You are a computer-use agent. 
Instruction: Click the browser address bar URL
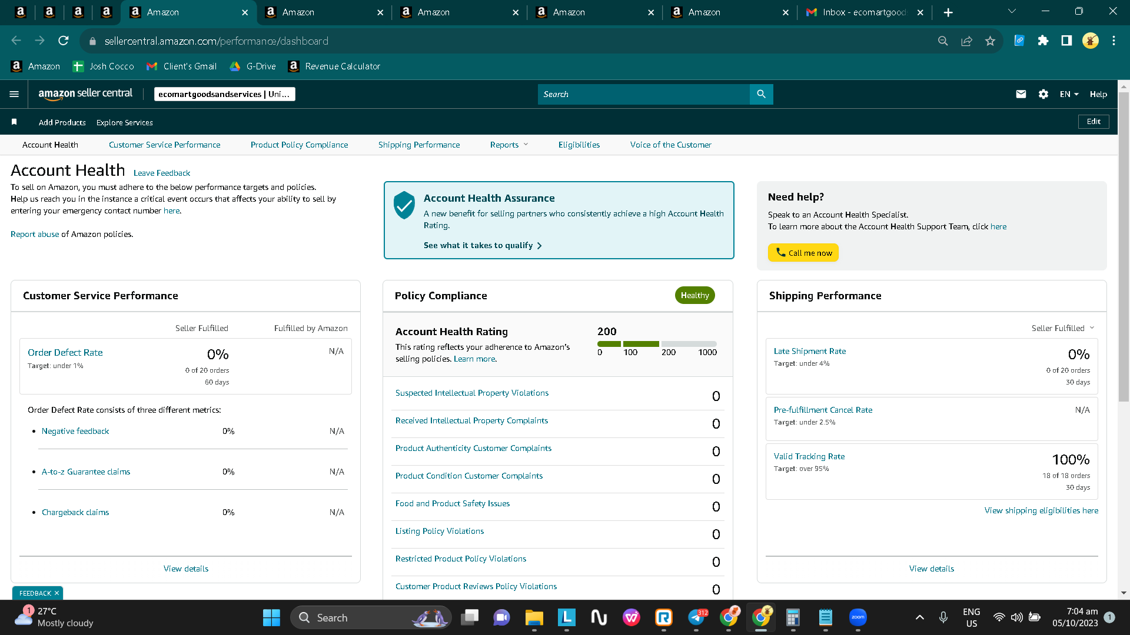(217, 41)
